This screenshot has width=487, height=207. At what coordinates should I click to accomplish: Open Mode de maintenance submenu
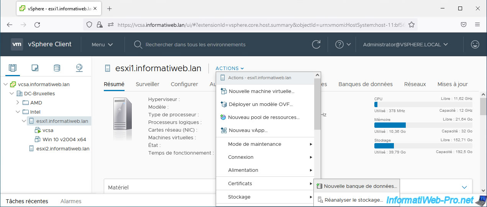266,144
